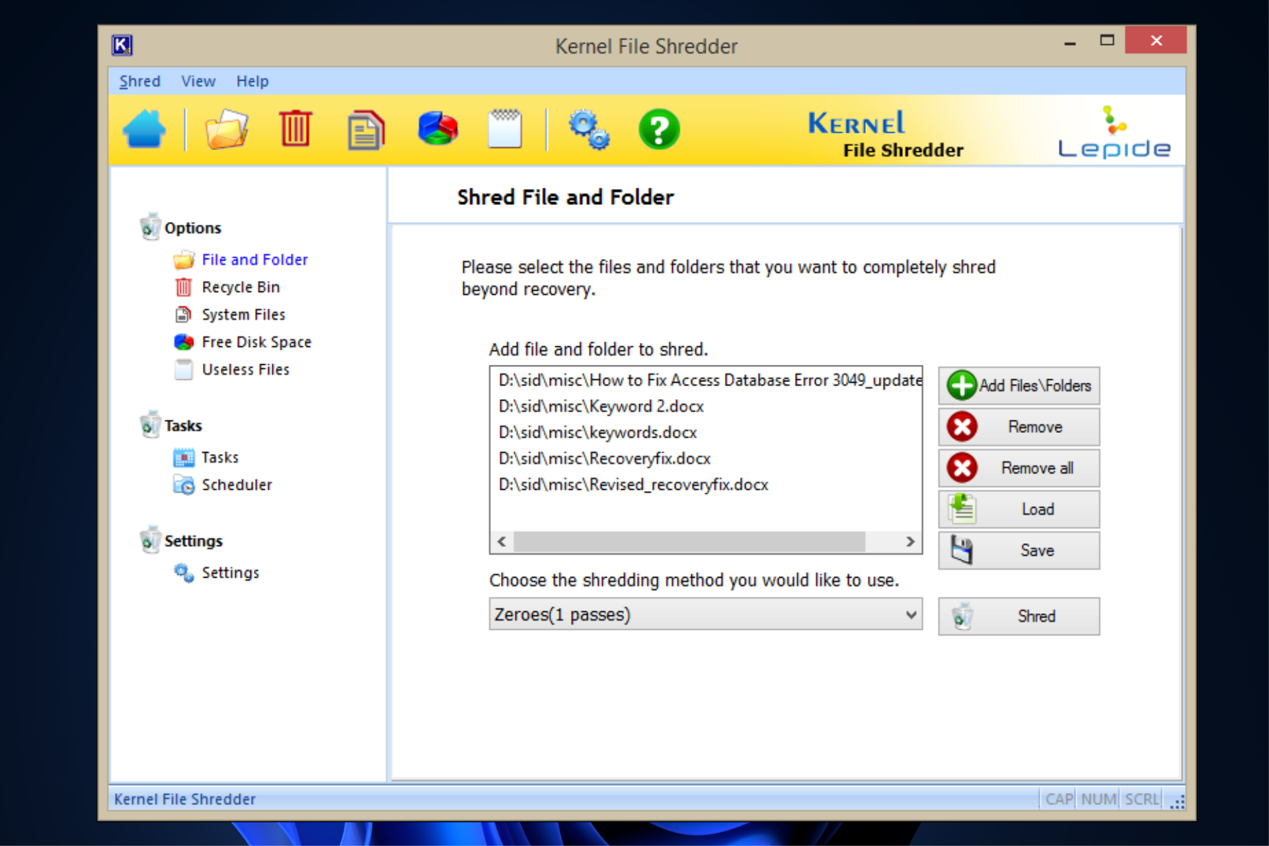Select Useless Files in sidebar
The image size is (1269, 846).
pyautogui.click(x=245, y=369)
